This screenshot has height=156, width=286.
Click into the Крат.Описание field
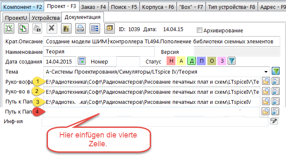(162, 41)
